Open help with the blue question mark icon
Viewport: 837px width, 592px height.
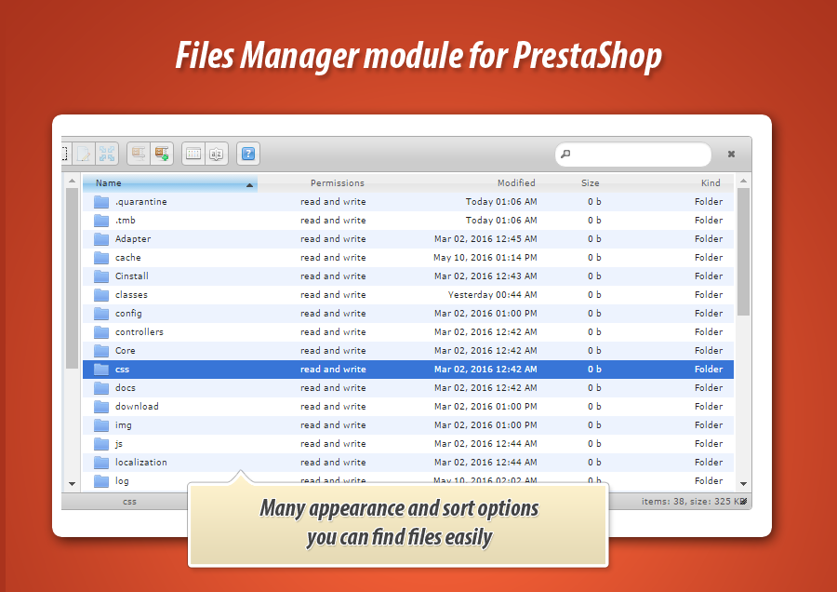(247, 154)
